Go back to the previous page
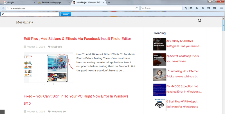 (3, 8)
